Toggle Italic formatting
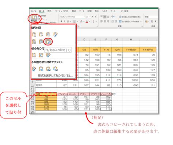The width and height of the screenshot is (173, 145). point(65,21)
